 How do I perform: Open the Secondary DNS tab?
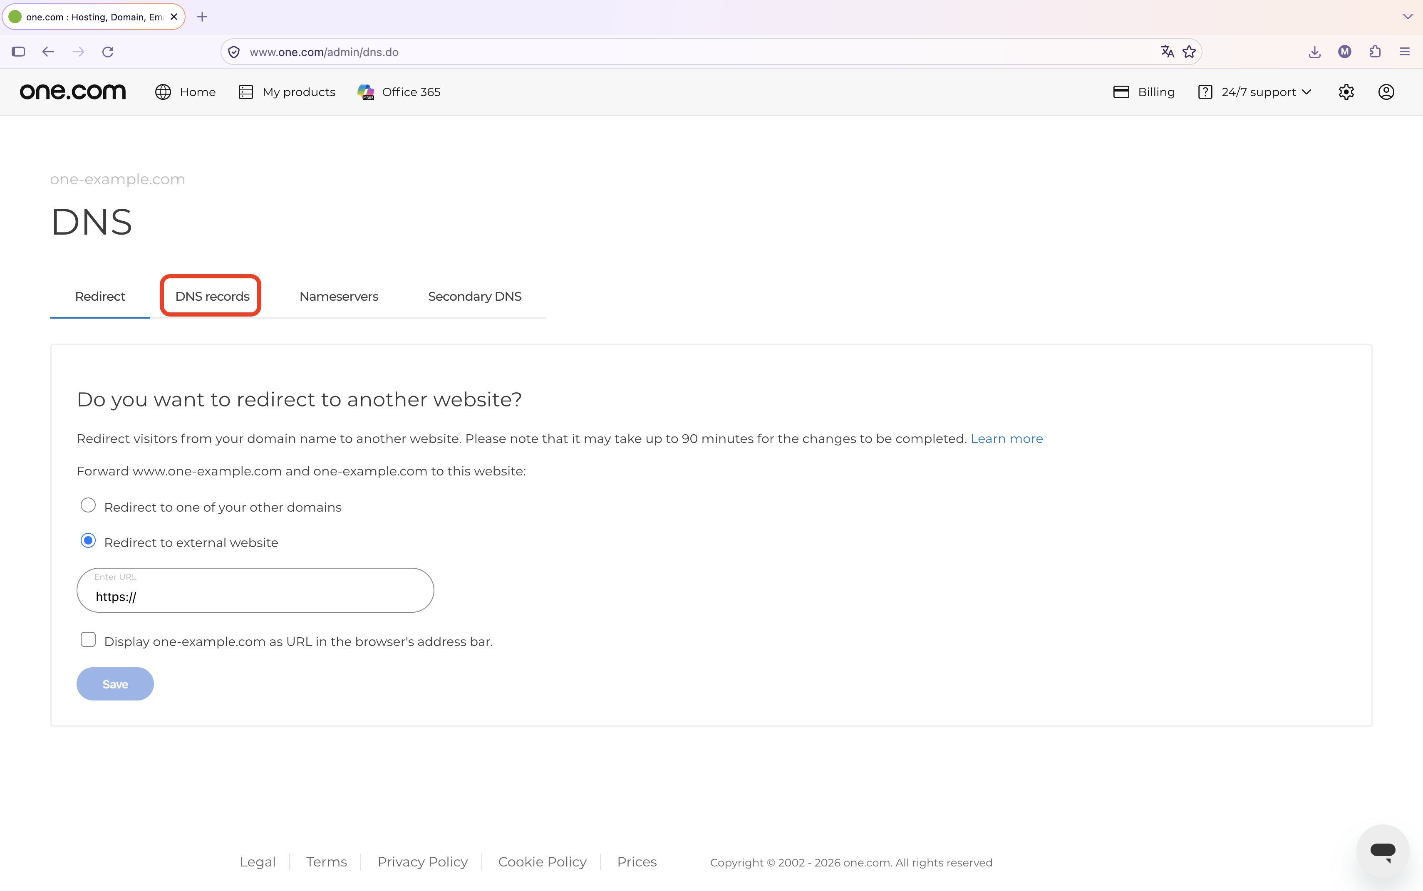click(x=474, y=297)
